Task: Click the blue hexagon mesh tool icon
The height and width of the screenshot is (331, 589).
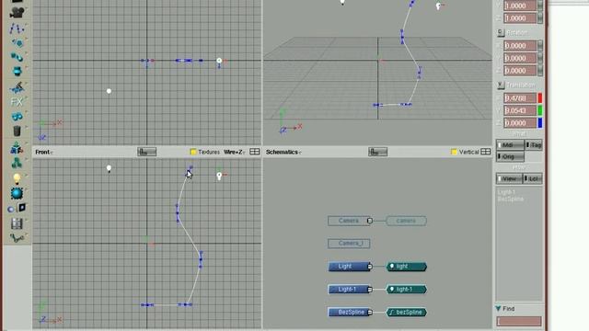Action: [x=17, y=42]
